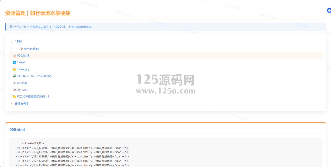
Task: Click the 使用必看.txt file icon
Action: point(22,49)
